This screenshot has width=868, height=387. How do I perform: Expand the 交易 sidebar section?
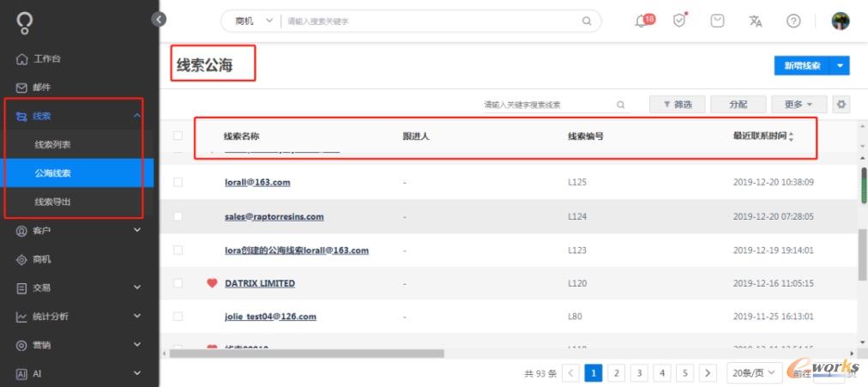pyautogui.click(x=137, y=287)
